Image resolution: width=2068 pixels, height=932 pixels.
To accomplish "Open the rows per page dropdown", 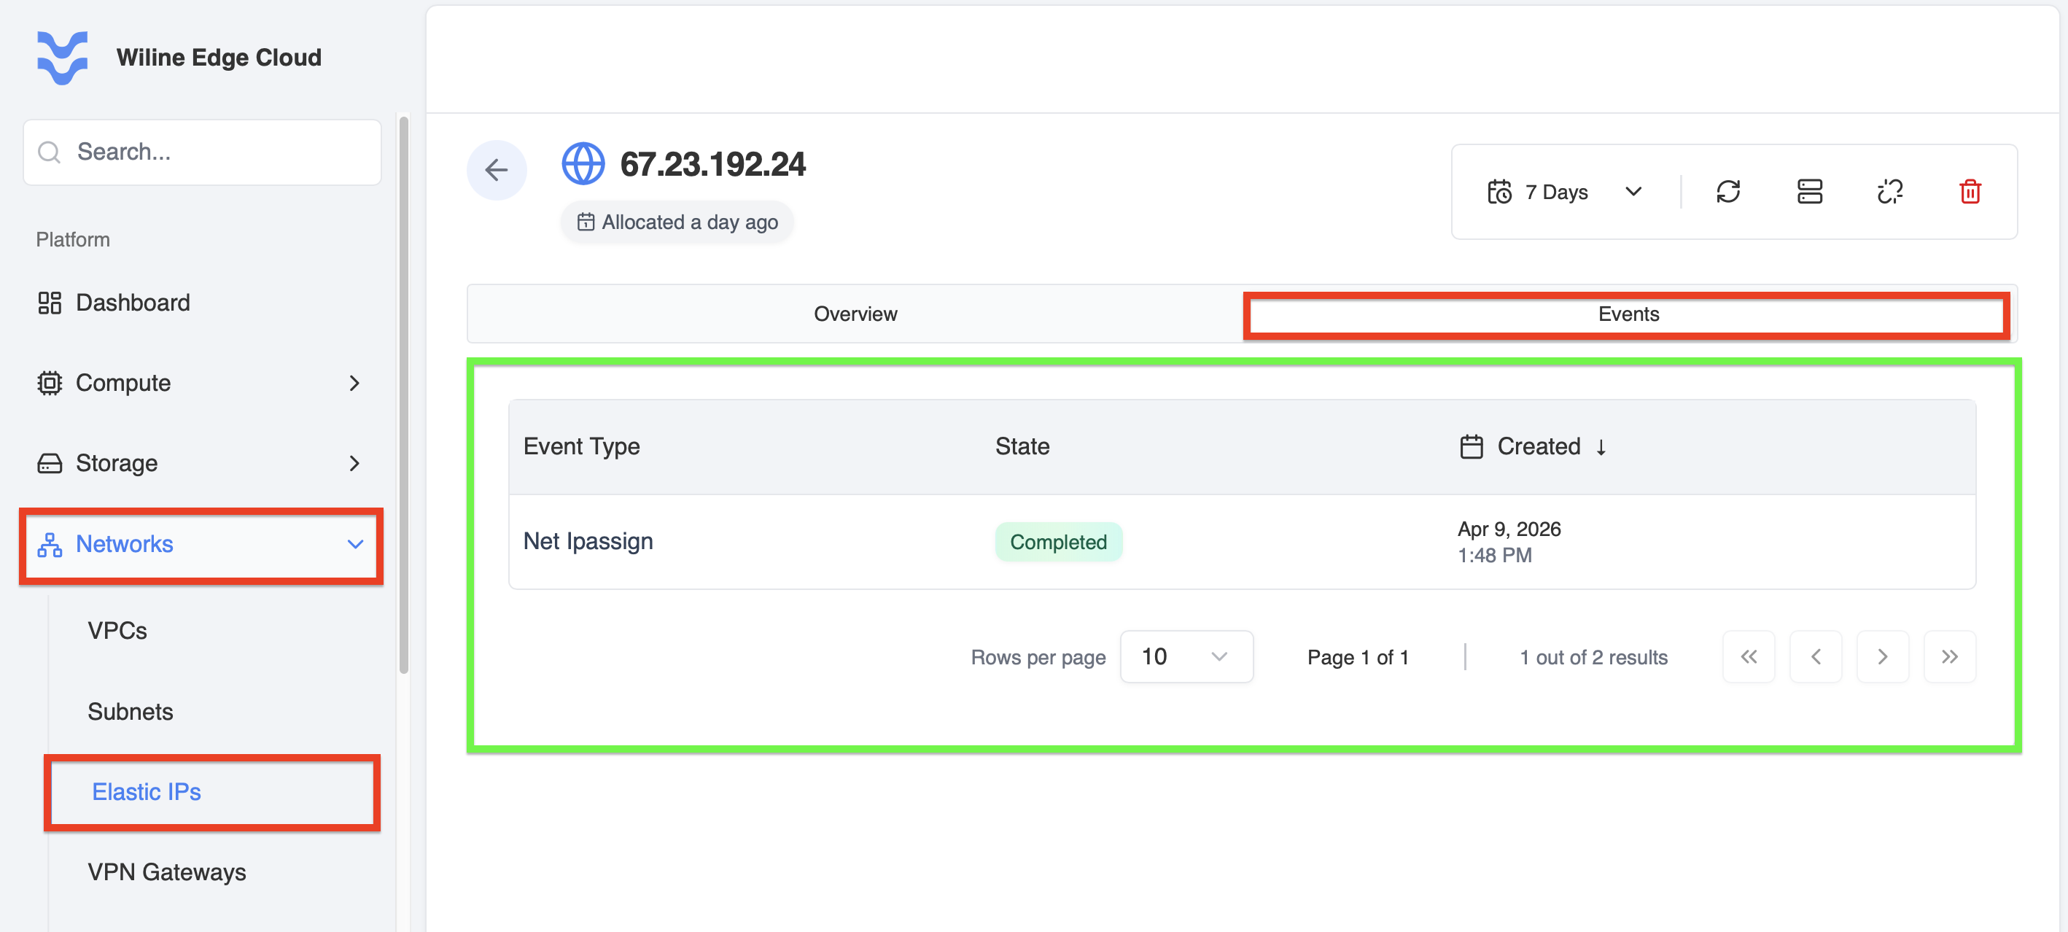I will 1186,656.
